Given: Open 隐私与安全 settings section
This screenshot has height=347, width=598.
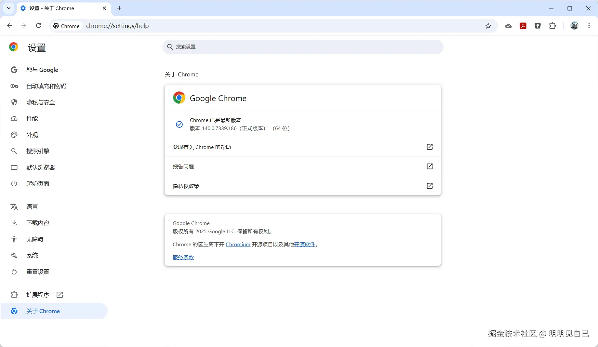Looking at the screenshot, I should (54, 102).
